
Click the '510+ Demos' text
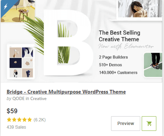click(x=110, y=65)
